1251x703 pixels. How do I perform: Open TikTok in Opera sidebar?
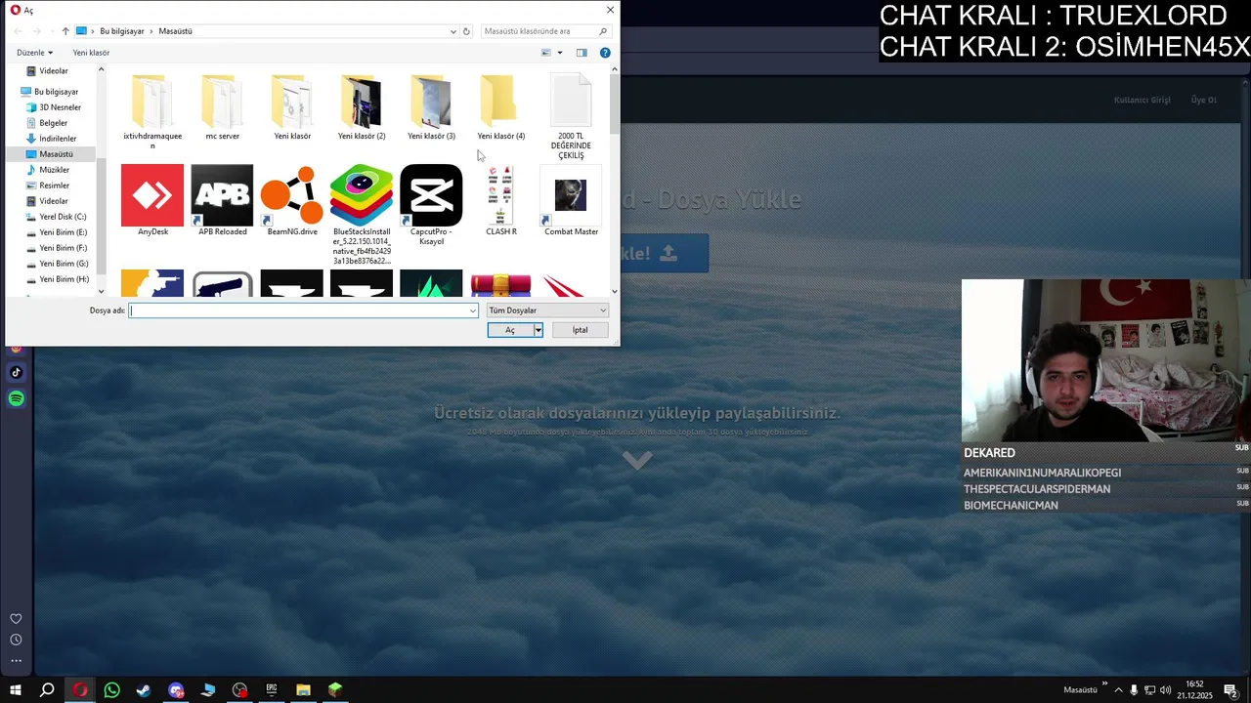pyautogui.click(x=16, y=372)
